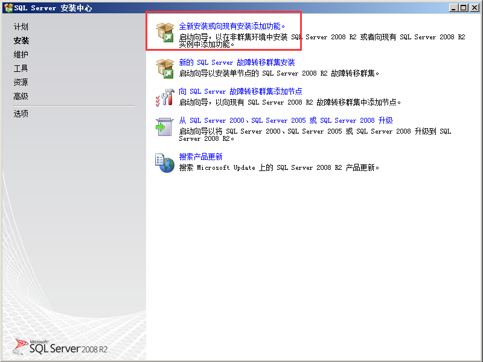Click the description text 启动向导以安装单节点的 SQL Server 2008 R2 故障转移群集

point(279,73)
